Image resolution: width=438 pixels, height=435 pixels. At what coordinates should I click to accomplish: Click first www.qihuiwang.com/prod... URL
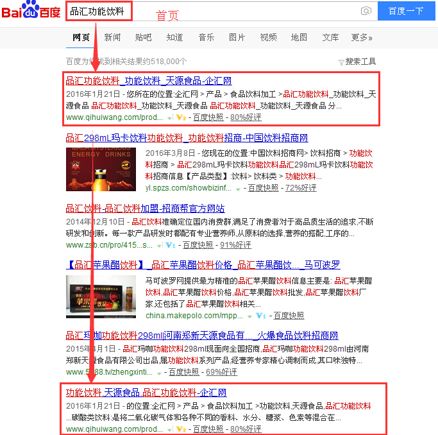tap(114, 117)
